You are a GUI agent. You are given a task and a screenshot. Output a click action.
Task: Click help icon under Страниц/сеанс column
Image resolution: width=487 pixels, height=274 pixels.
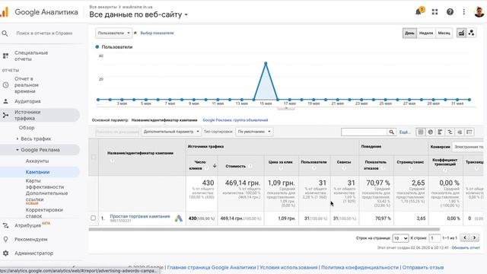[411, 168]
